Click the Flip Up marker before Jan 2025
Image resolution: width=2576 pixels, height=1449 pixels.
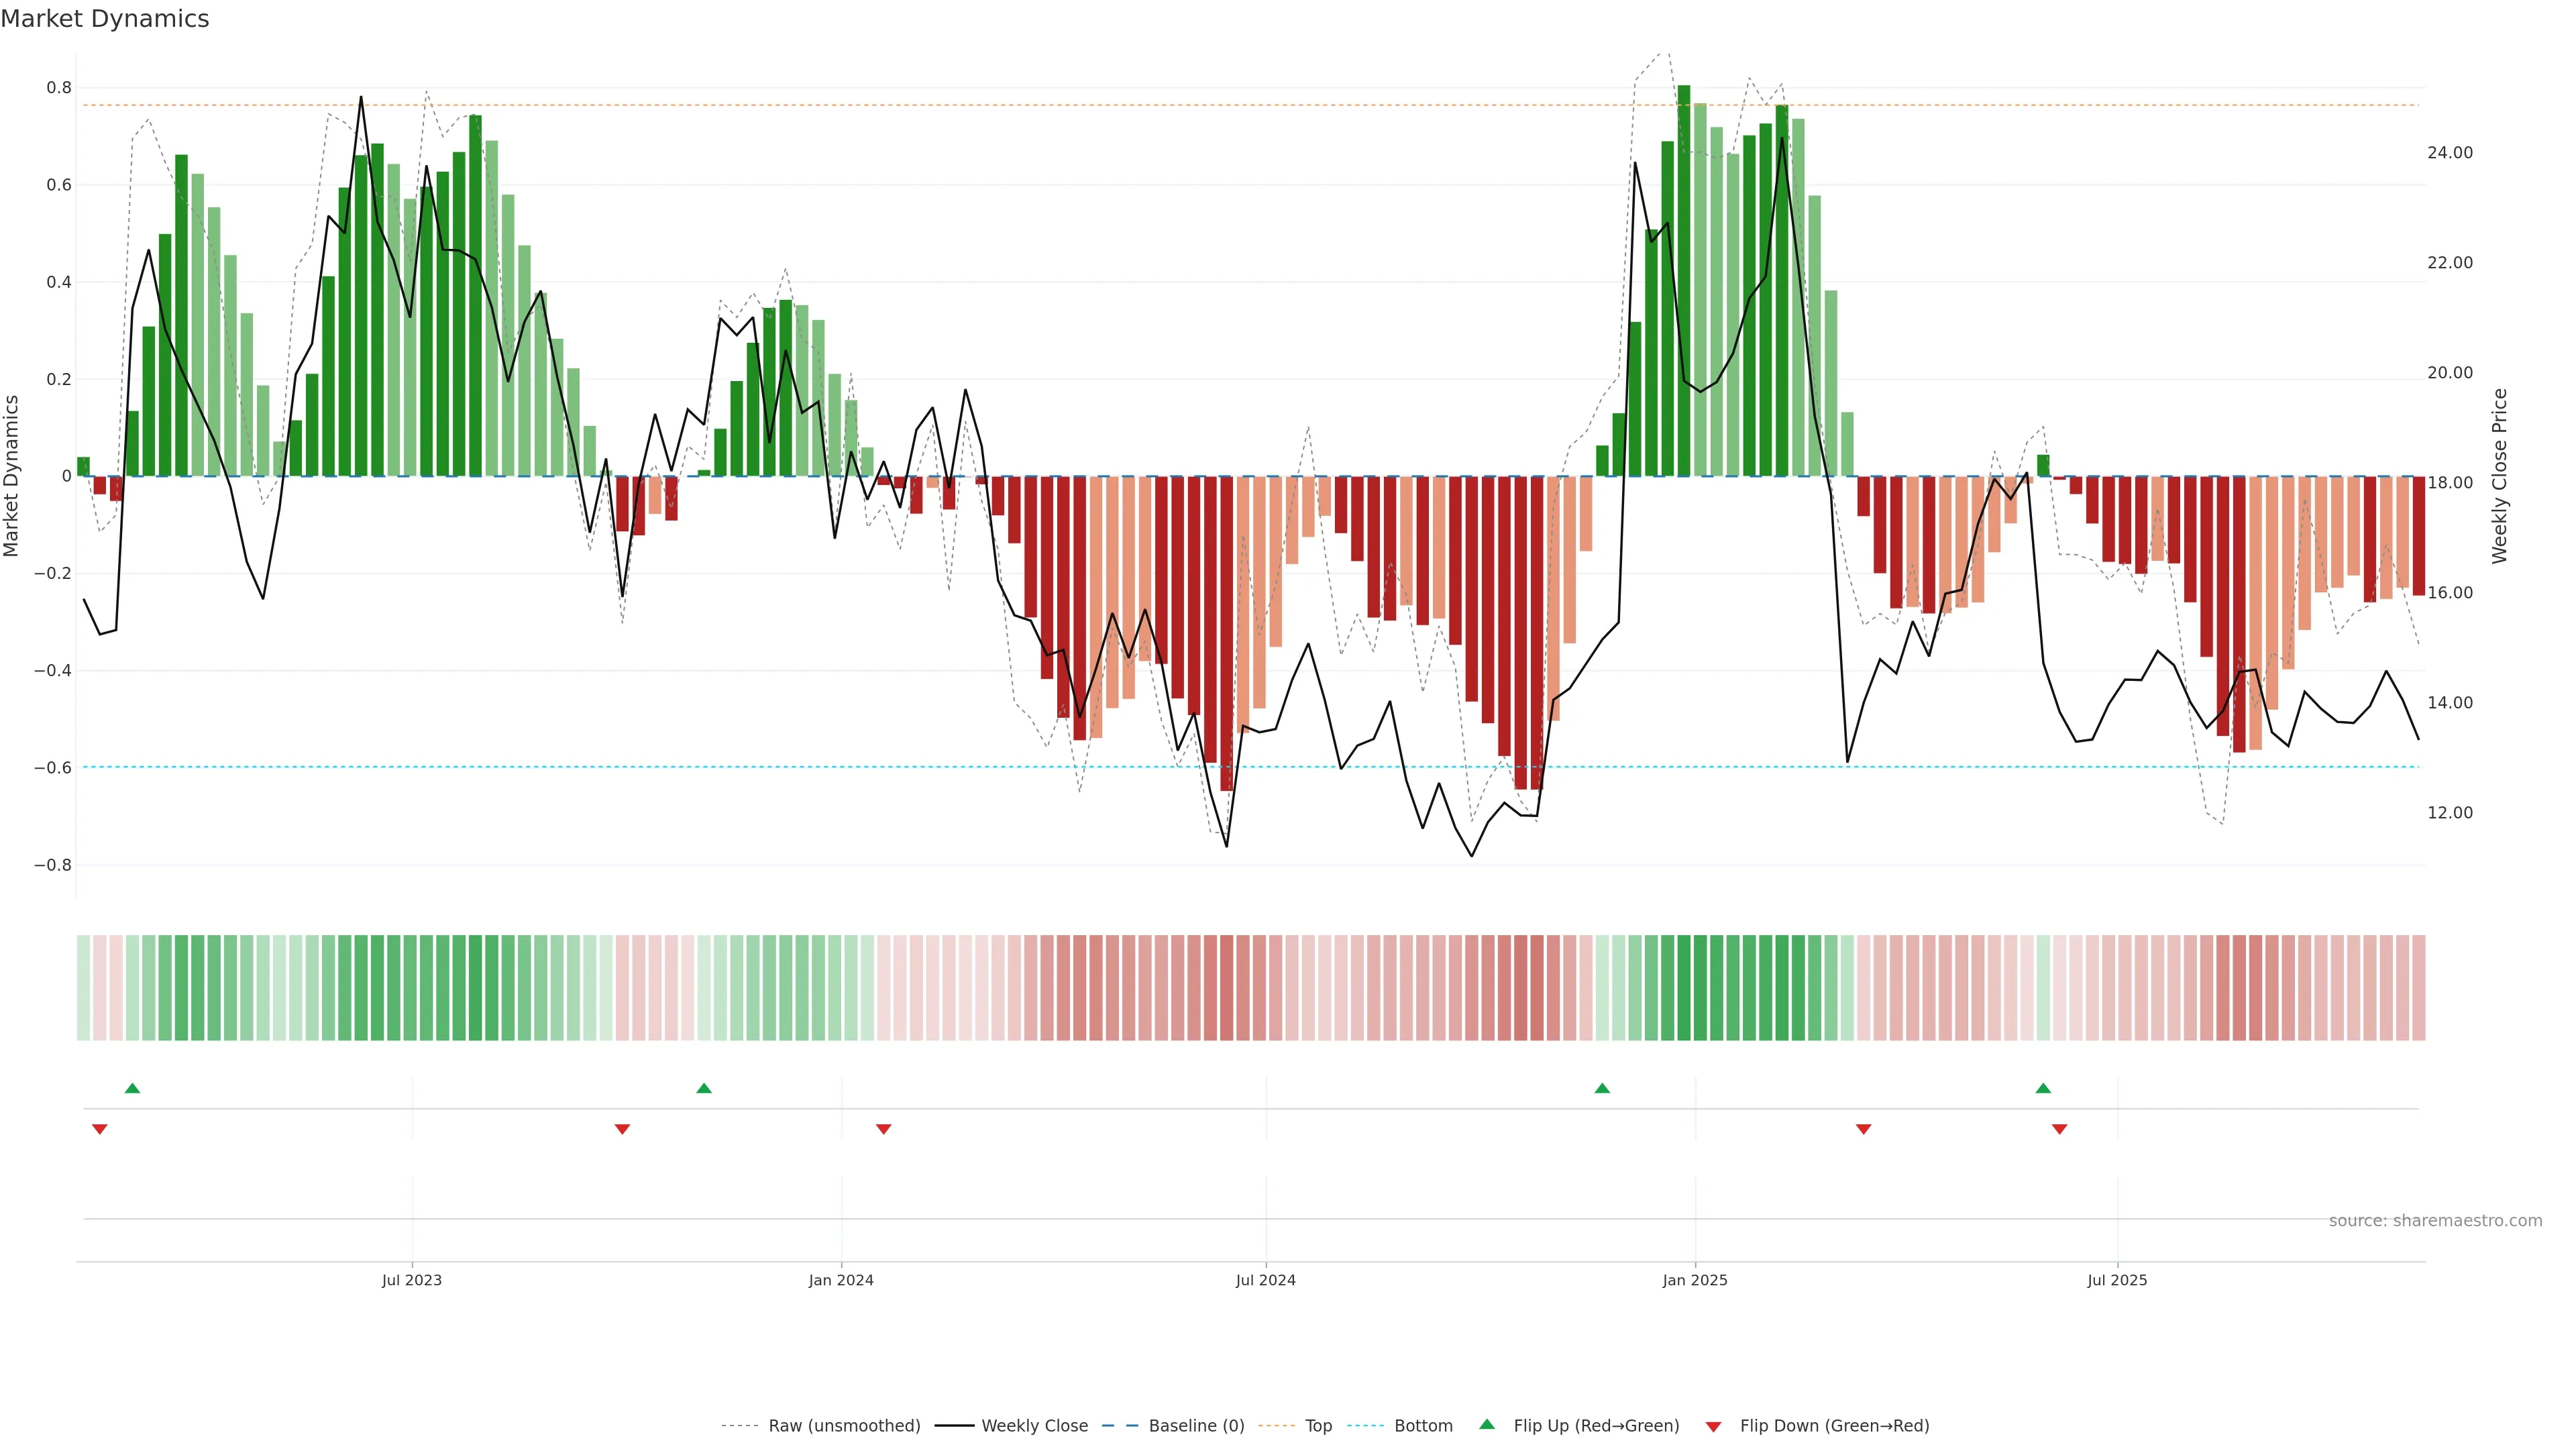[x=1602, y=1088]
